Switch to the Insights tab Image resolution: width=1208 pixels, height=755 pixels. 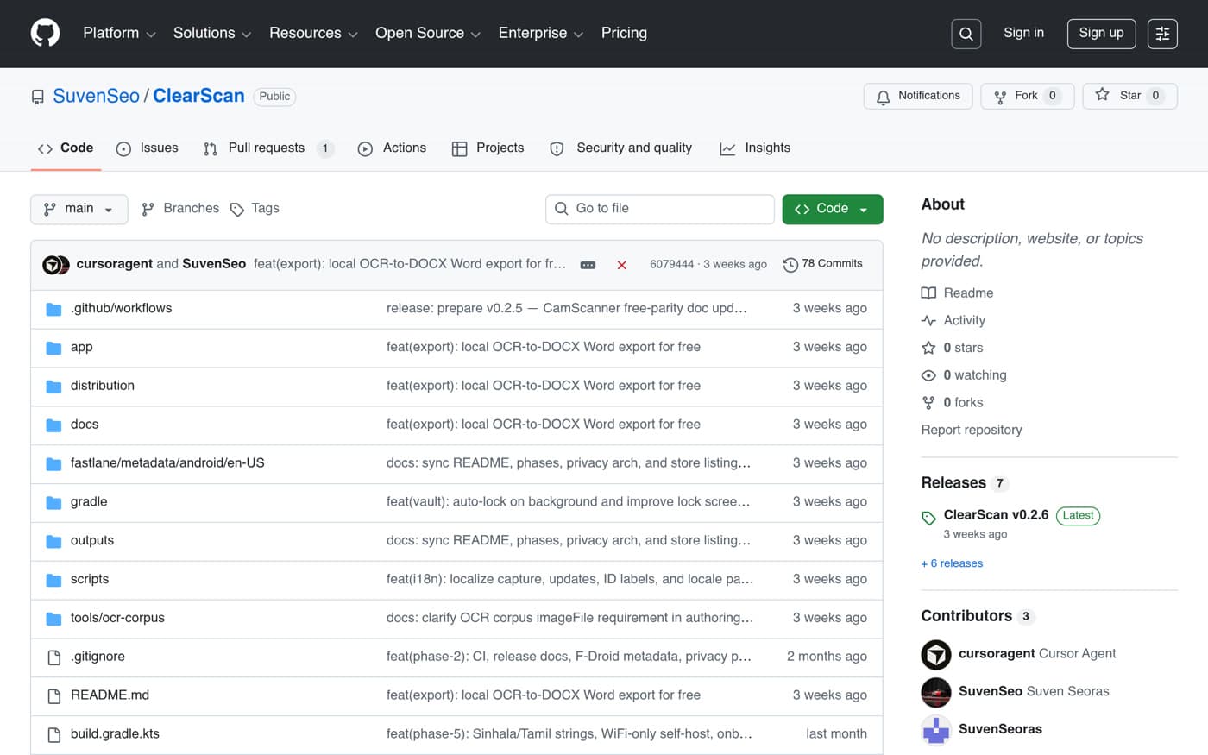tap(755, 148)
